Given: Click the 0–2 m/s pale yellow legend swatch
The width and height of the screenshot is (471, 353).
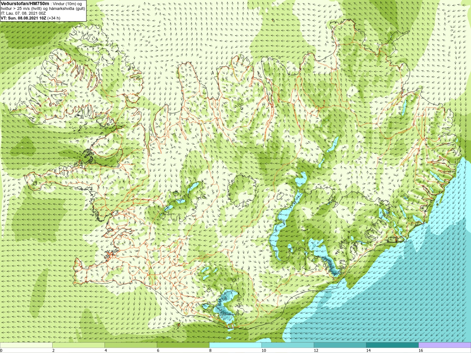Looking at the screenshot, I should [x=26, y=345].
